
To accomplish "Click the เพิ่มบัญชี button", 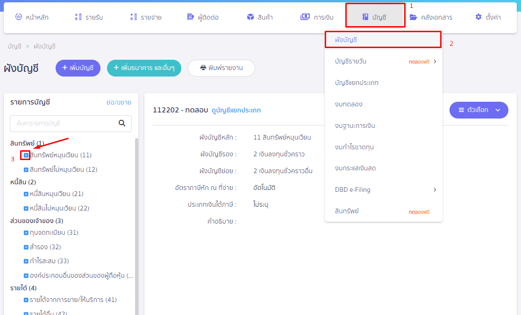I will pyautogui.click(x=78, y=68).
